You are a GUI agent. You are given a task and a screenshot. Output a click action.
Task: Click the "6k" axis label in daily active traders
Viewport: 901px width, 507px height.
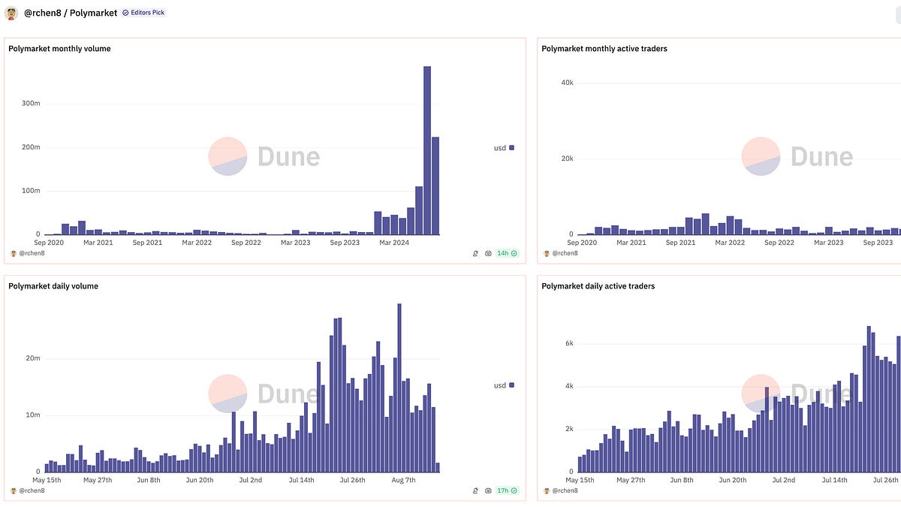click(x=570, y=343)
